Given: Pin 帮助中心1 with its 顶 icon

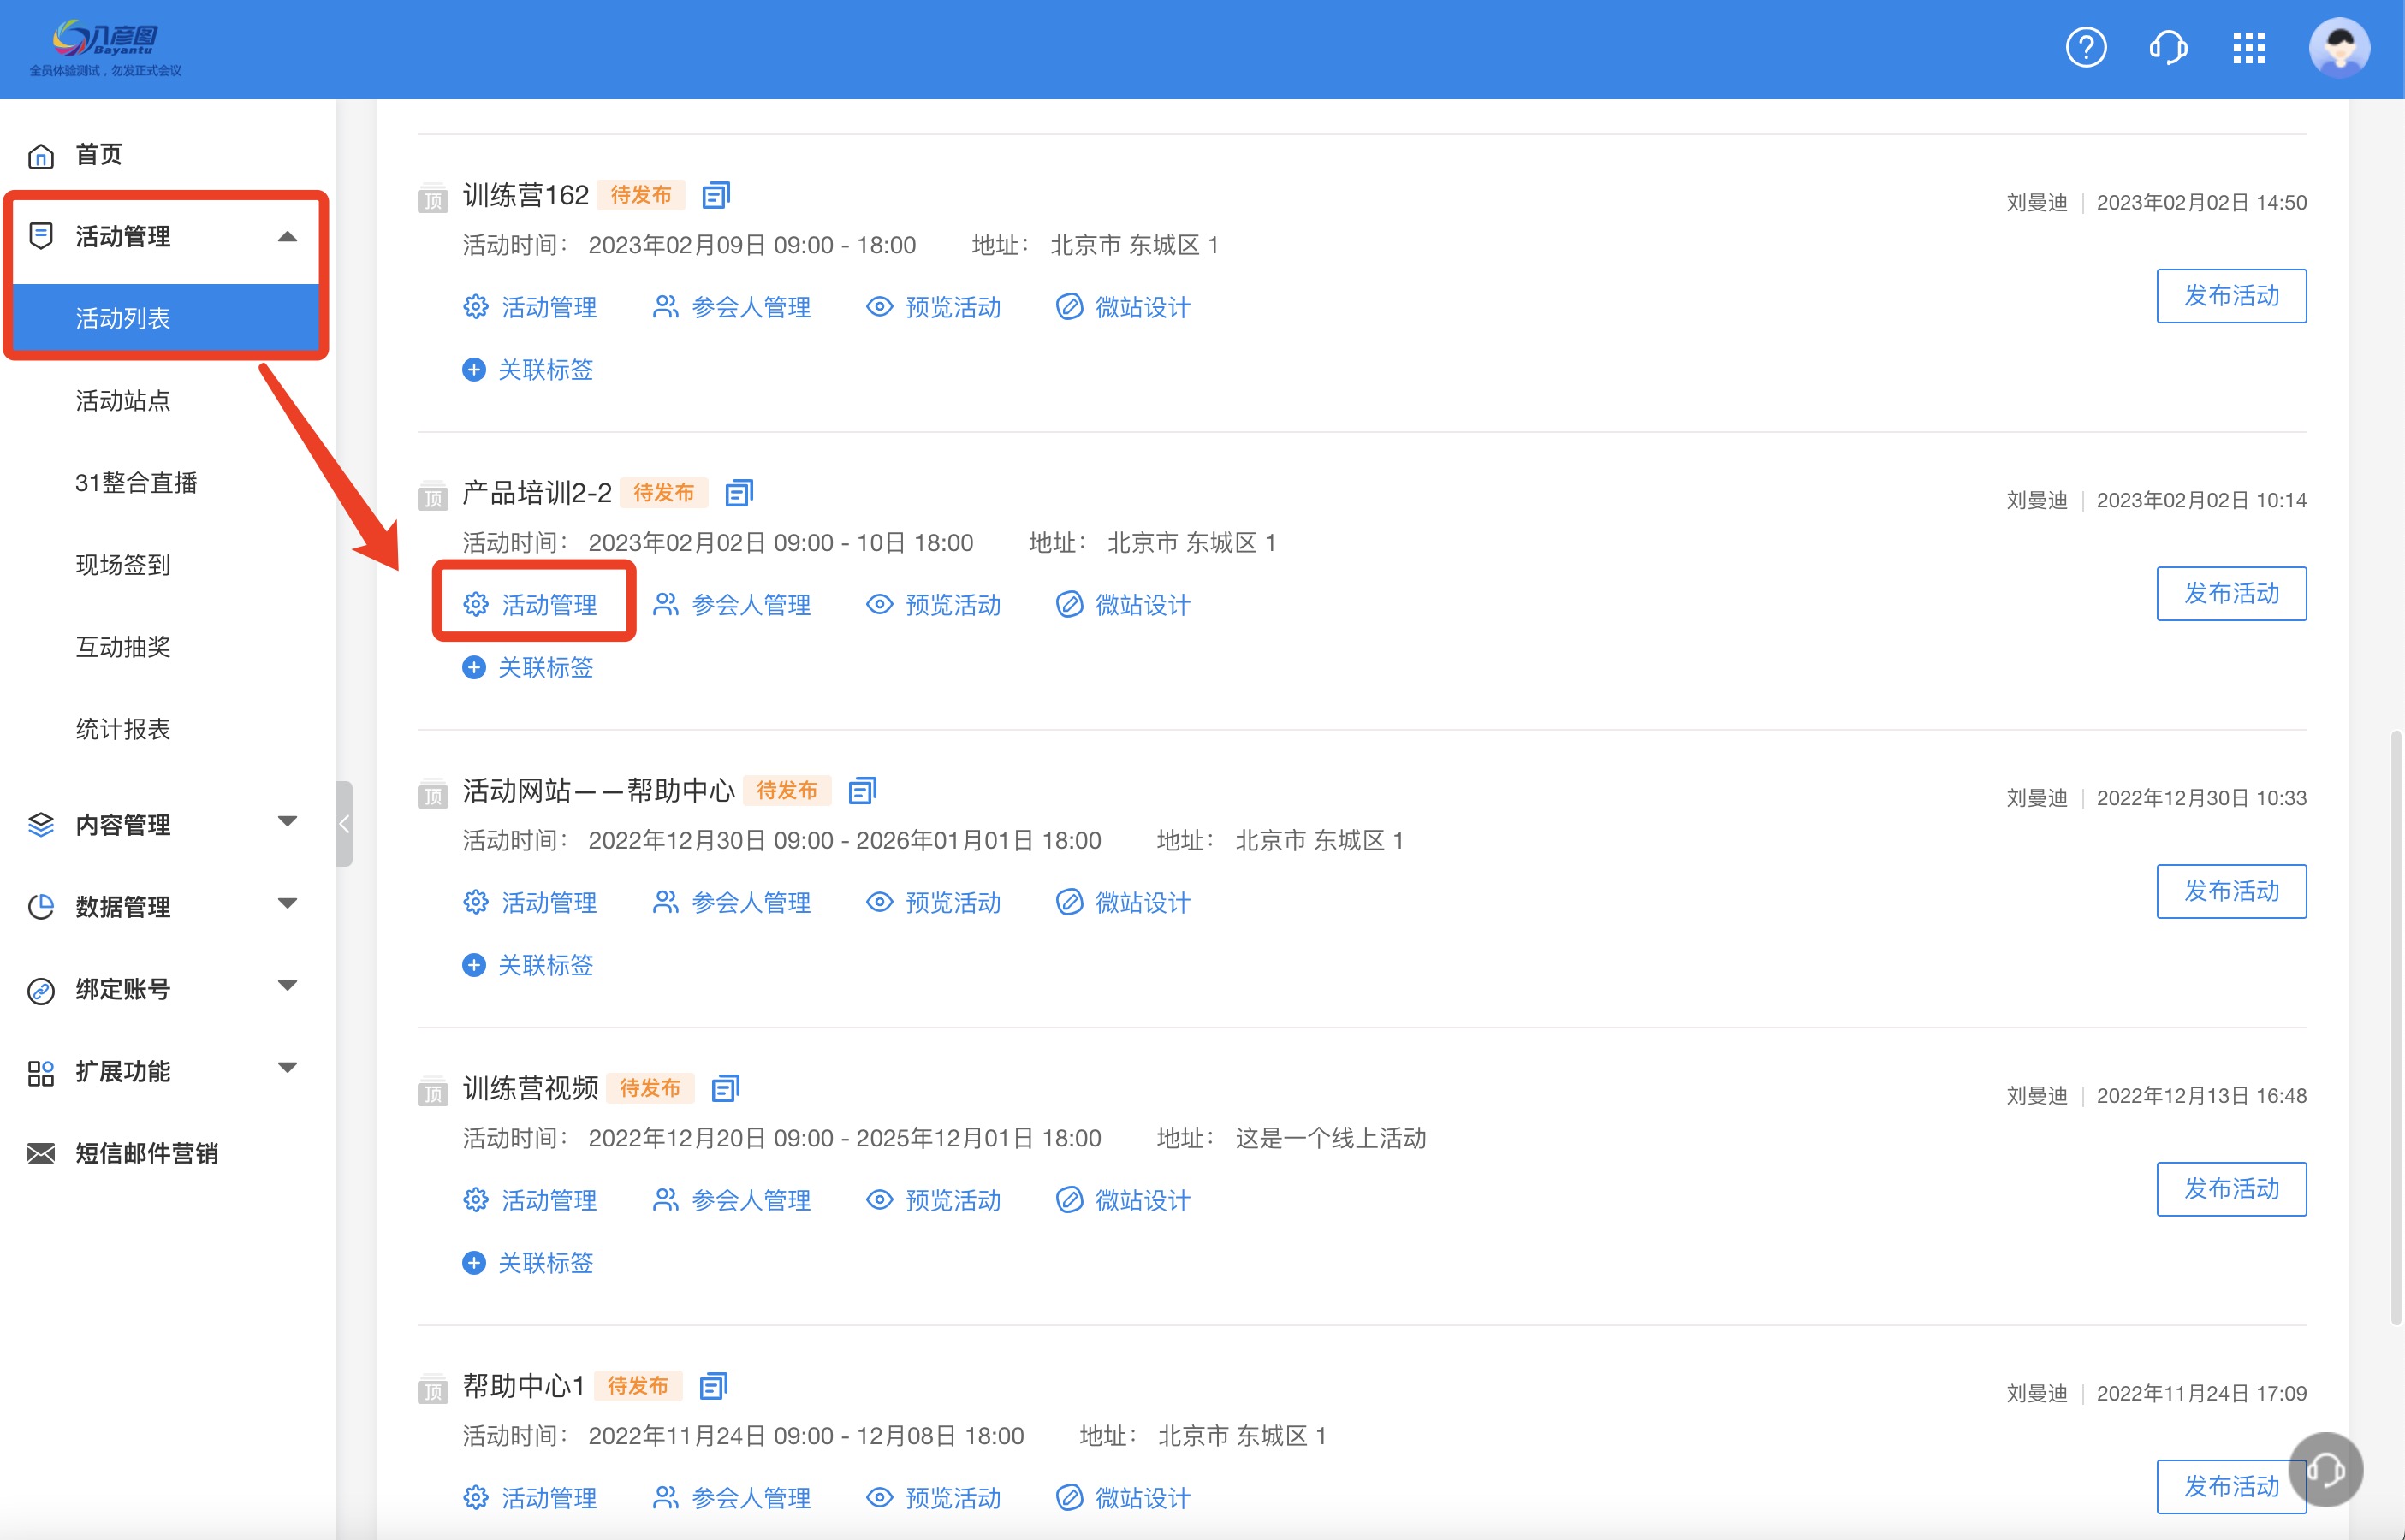Looking at the screenshot, I should [432, 1389].
